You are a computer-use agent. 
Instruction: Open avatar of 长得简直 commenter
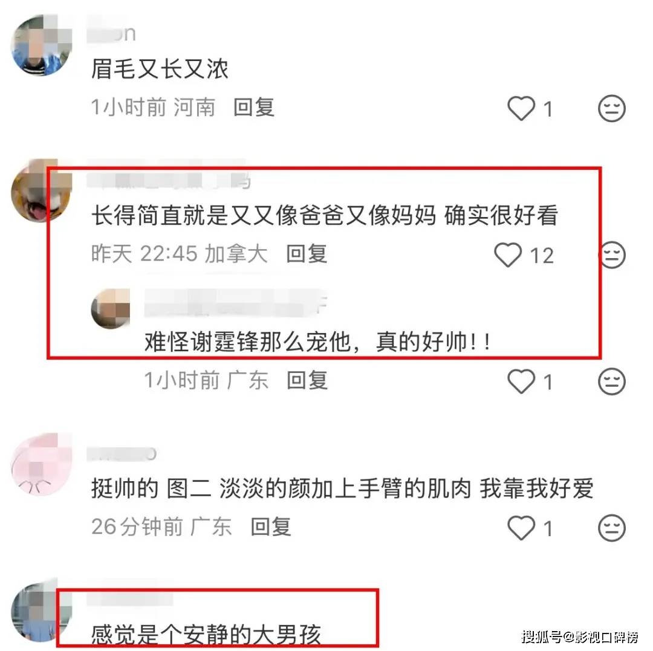coord(41,190)
